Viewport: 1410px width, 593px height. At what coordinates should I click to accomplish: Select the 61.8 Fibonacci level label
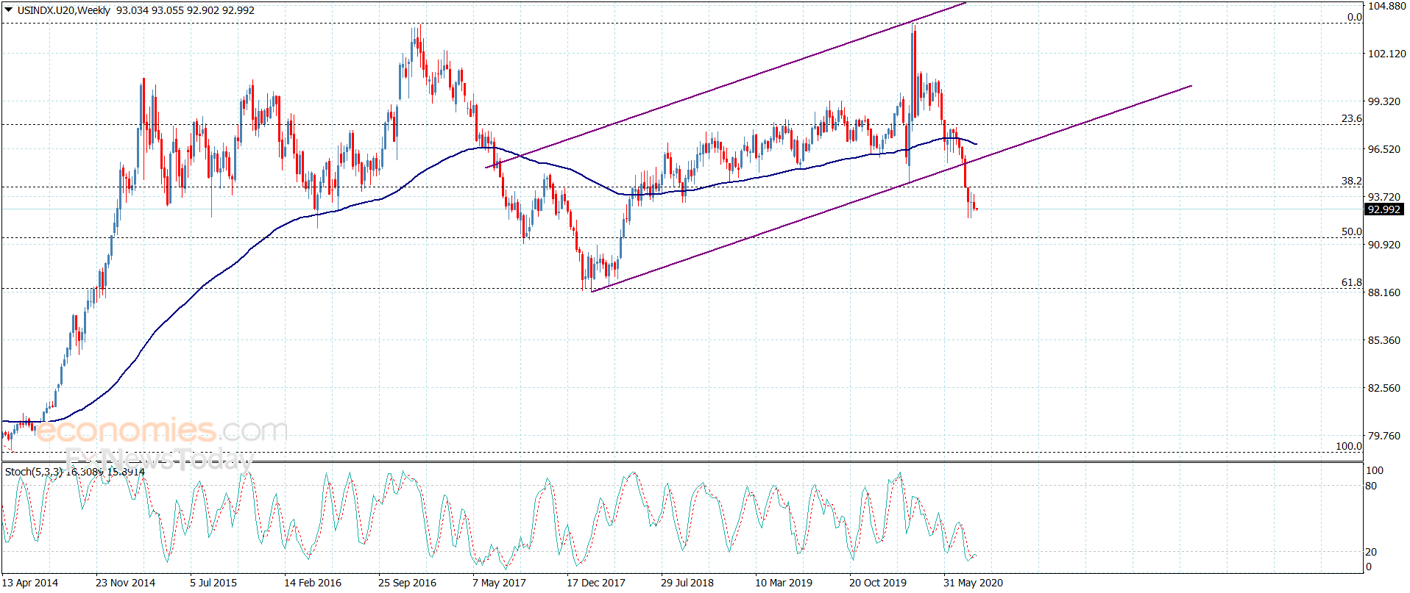(1351, 282)
